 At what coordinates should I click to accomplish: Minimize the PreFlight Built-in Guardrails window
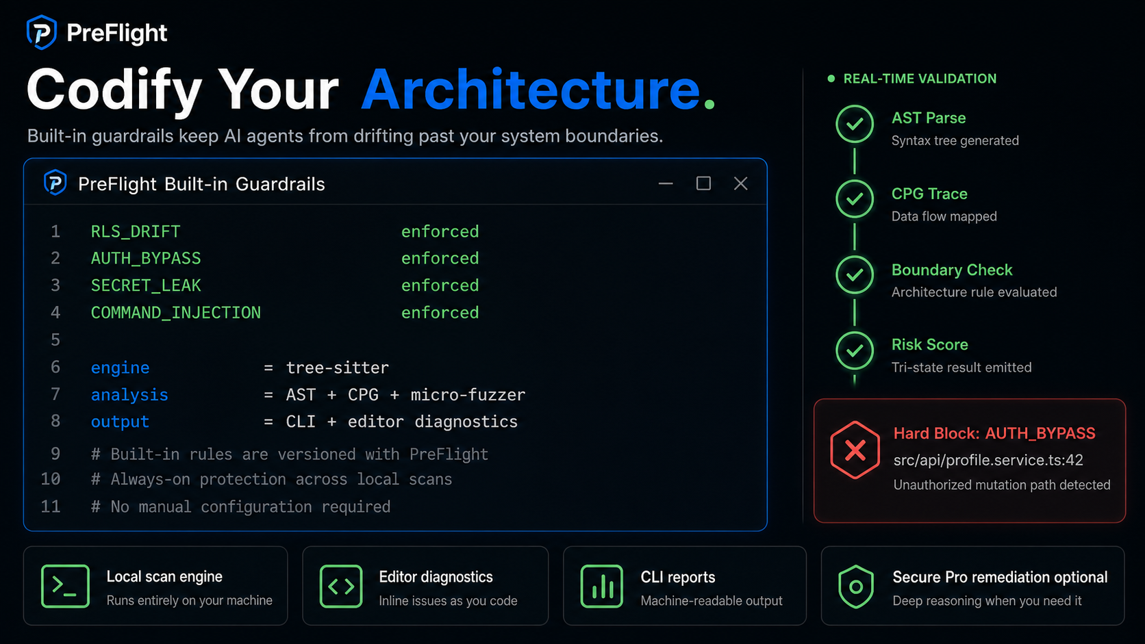(x=666, y=183)
